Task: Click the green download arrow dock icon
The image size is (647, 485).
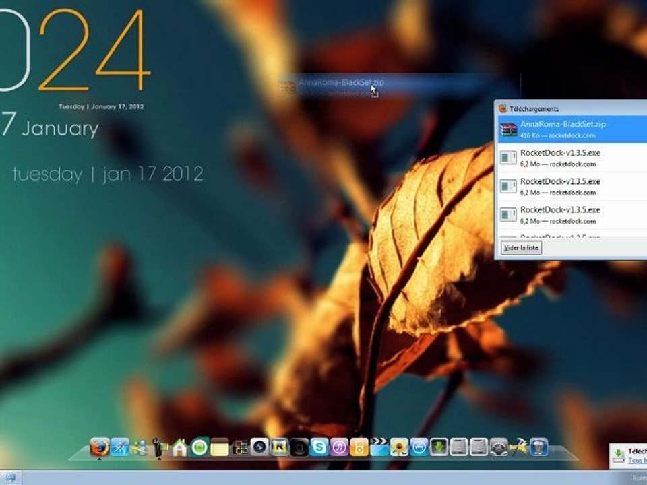Action: tap(439, 448)
